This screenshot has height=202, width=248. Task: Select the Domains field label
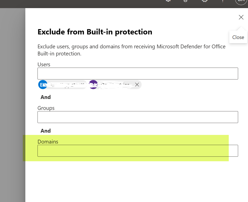tap(48, 142)
